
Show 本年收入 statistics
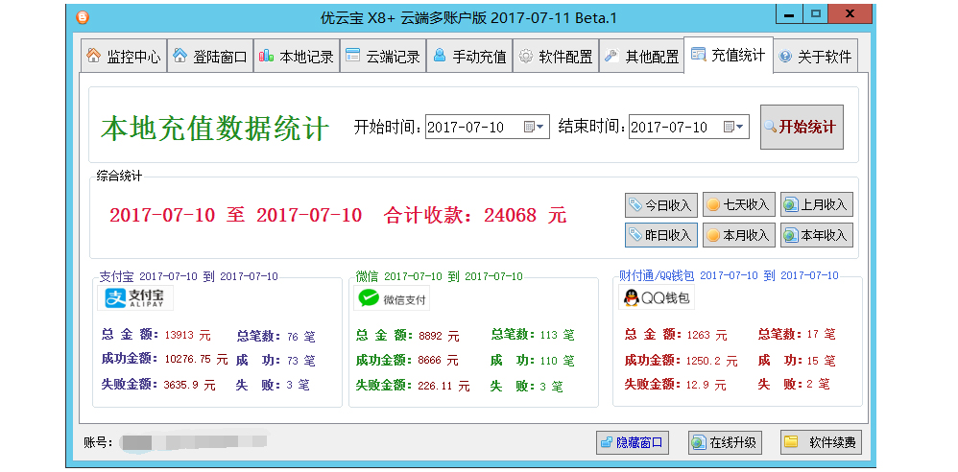coord(816,235)
